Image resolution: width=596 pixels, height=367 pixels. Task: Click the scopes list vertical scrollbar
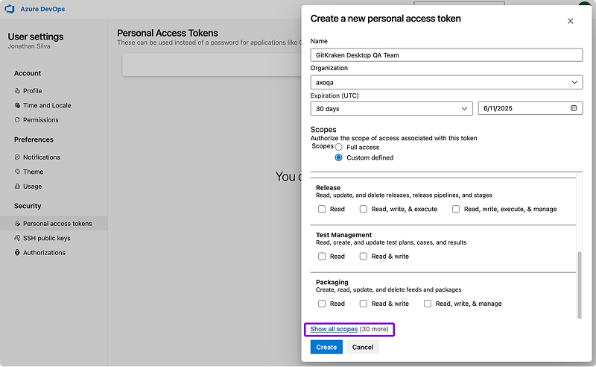580,285
